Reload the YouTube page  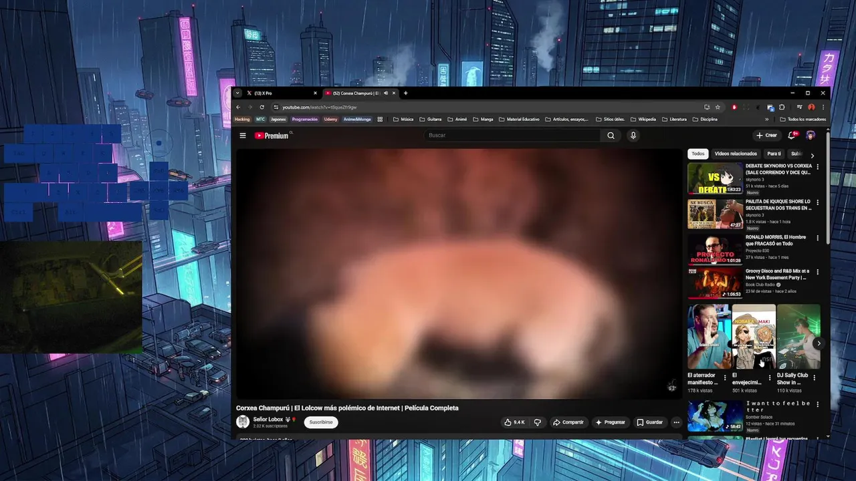pyautogui.click(x=261, y=107)
